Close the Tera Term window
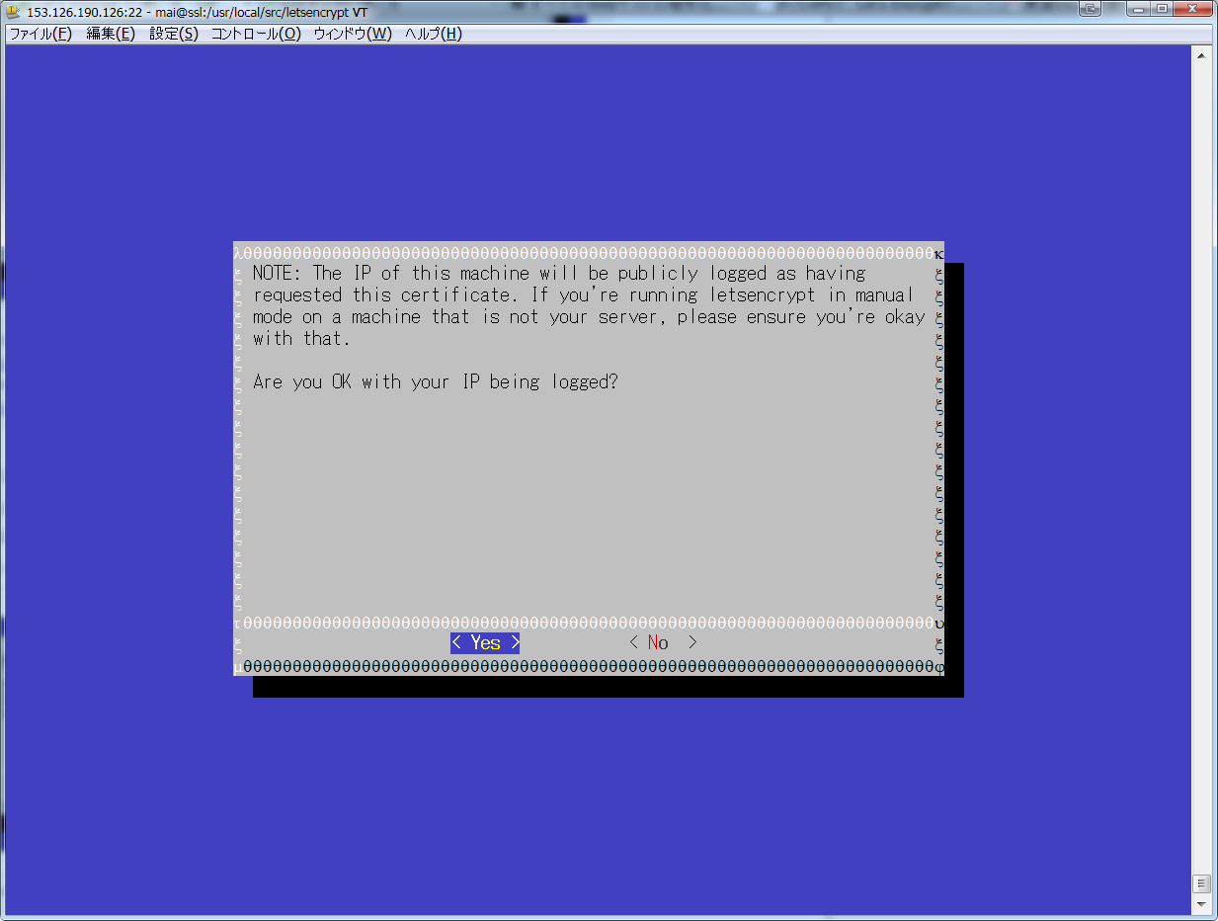Image resolution: width=1218 pixels, height=921 pixels. tap(1192, 9)
